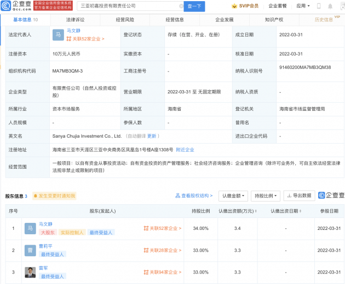Open 关联52家企业 link under legal representative
Viewport: 345px width, 284px height.
pos(85,39)
